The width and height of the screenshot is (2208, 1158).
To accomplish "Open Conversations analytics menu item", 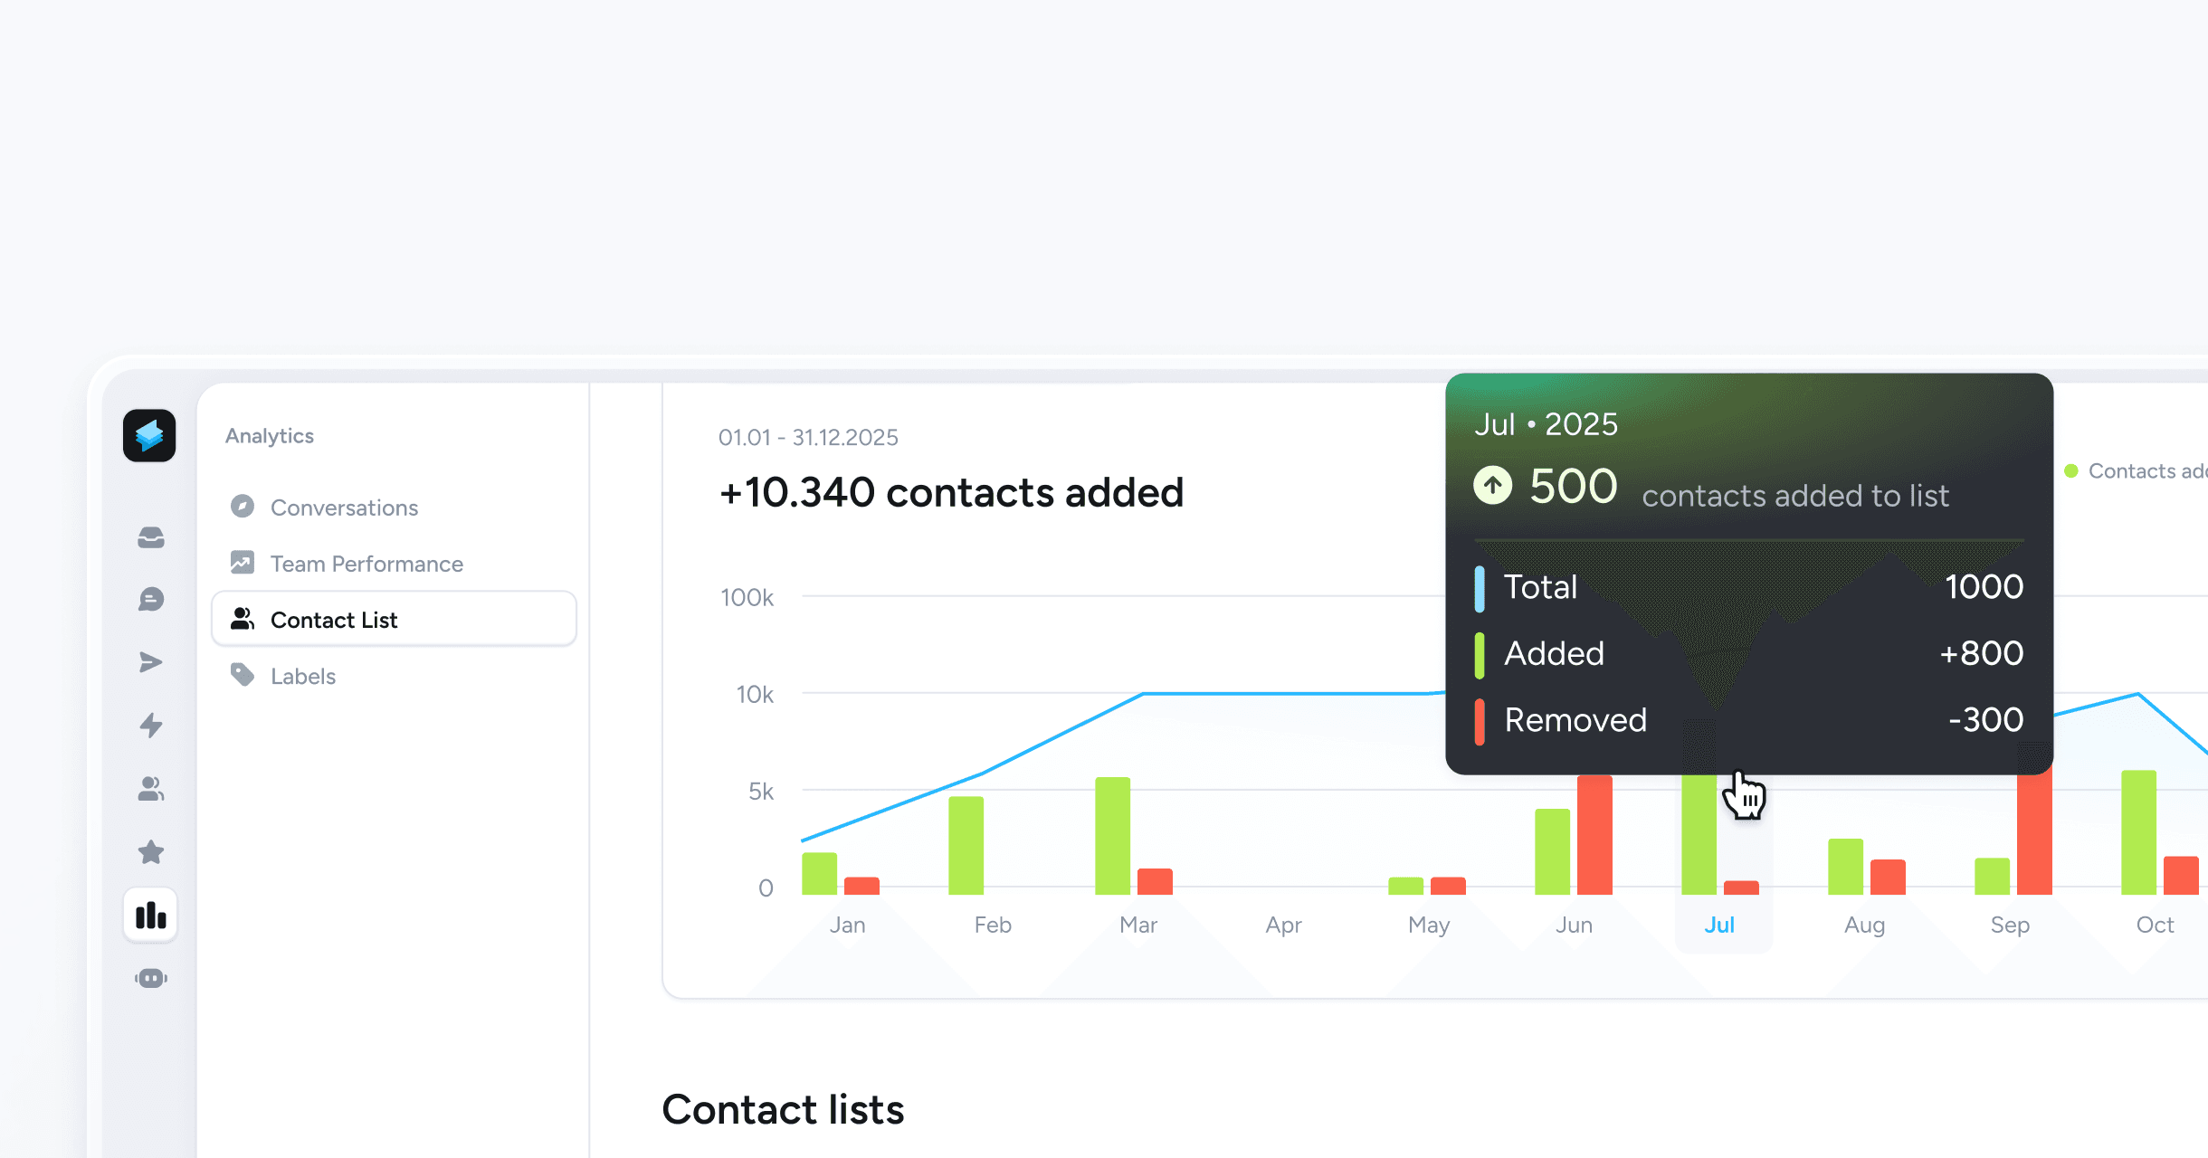I will [344, 508].
